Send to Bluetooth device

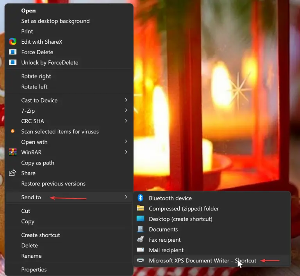click(212, 198)
